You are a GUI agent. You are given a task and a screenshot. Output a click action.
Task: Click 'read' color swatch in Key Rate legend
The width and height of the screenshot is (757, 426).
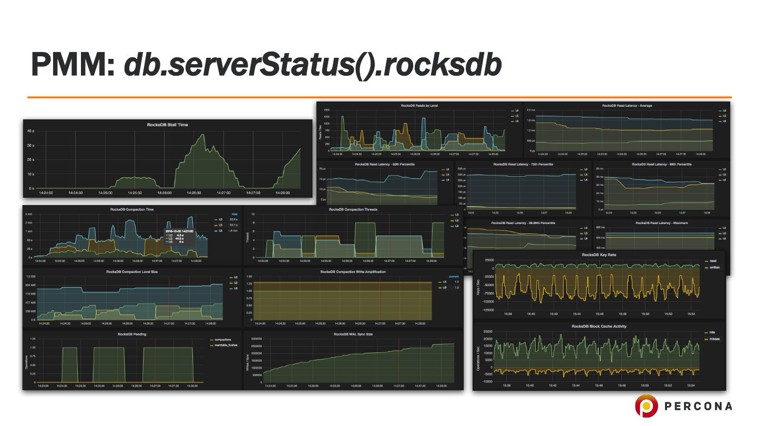pyautogui.click(x=706, y=261)
